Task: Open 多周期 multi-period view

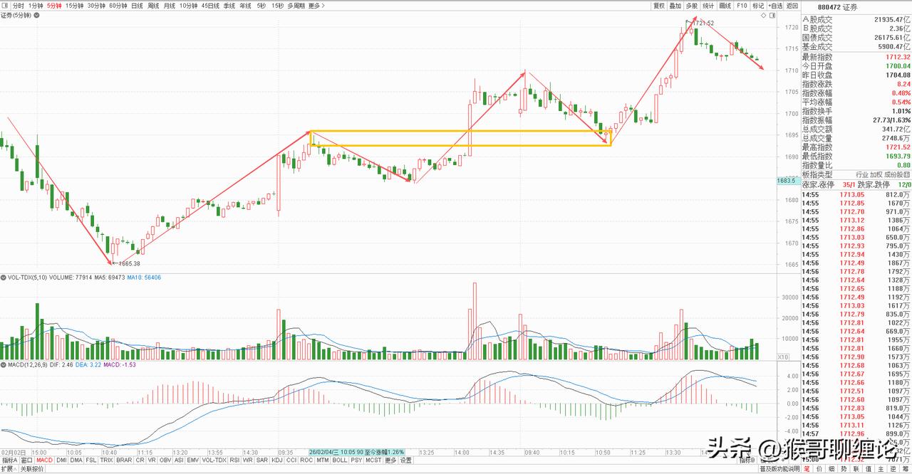Action: (x=296, y=5)
